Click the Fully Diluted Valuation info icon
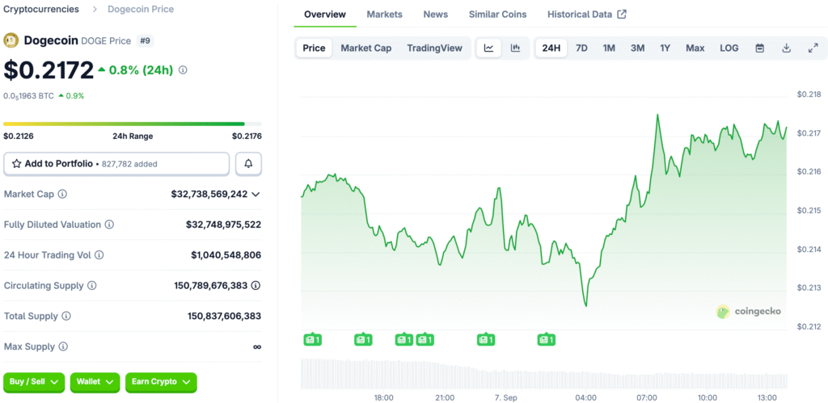828x403 pixels. 109,225
